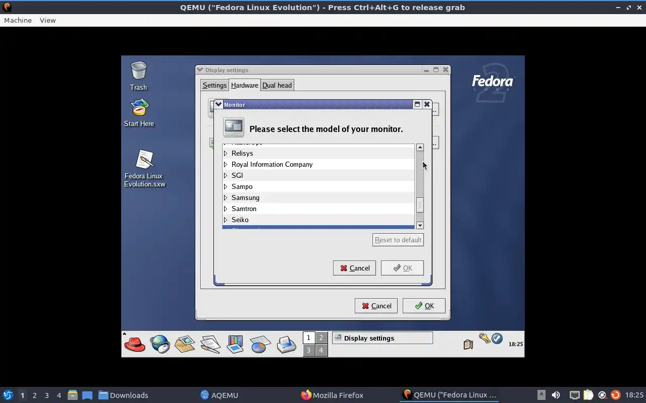The width and height of the screenshot is (646, 403).
Task: Open the QEMU Machine menu
Action: pyautogui.click(x=18, y=20)
